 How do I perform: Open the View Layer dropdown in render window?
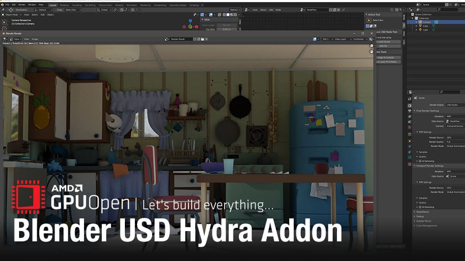pos(343,39)
